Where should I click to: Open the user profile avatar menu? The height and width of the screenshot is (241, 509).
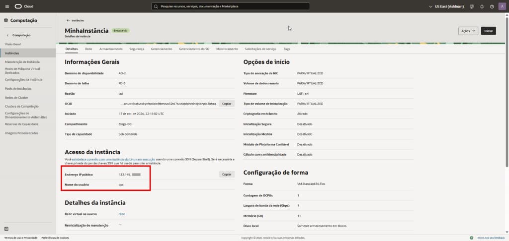(502, 6)
